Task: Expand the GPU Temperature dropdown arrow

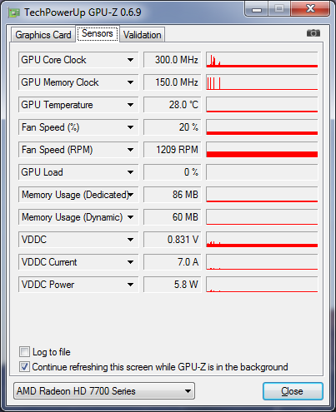Action: click(x=130, y=105)
